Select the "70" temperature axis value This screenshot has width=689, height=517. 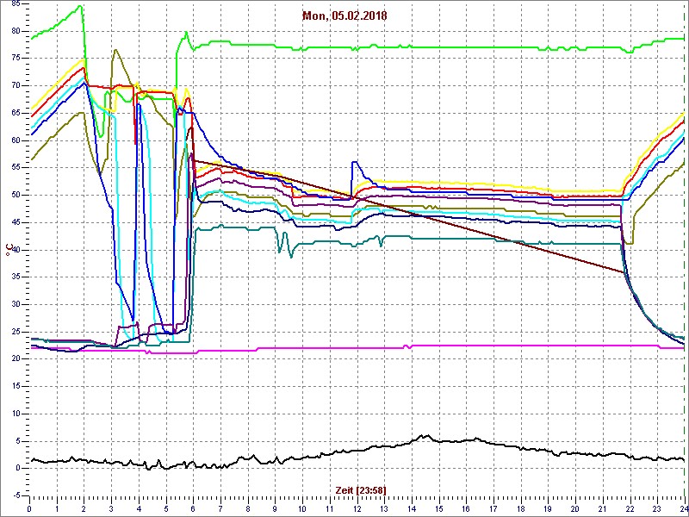pos(16,85)
